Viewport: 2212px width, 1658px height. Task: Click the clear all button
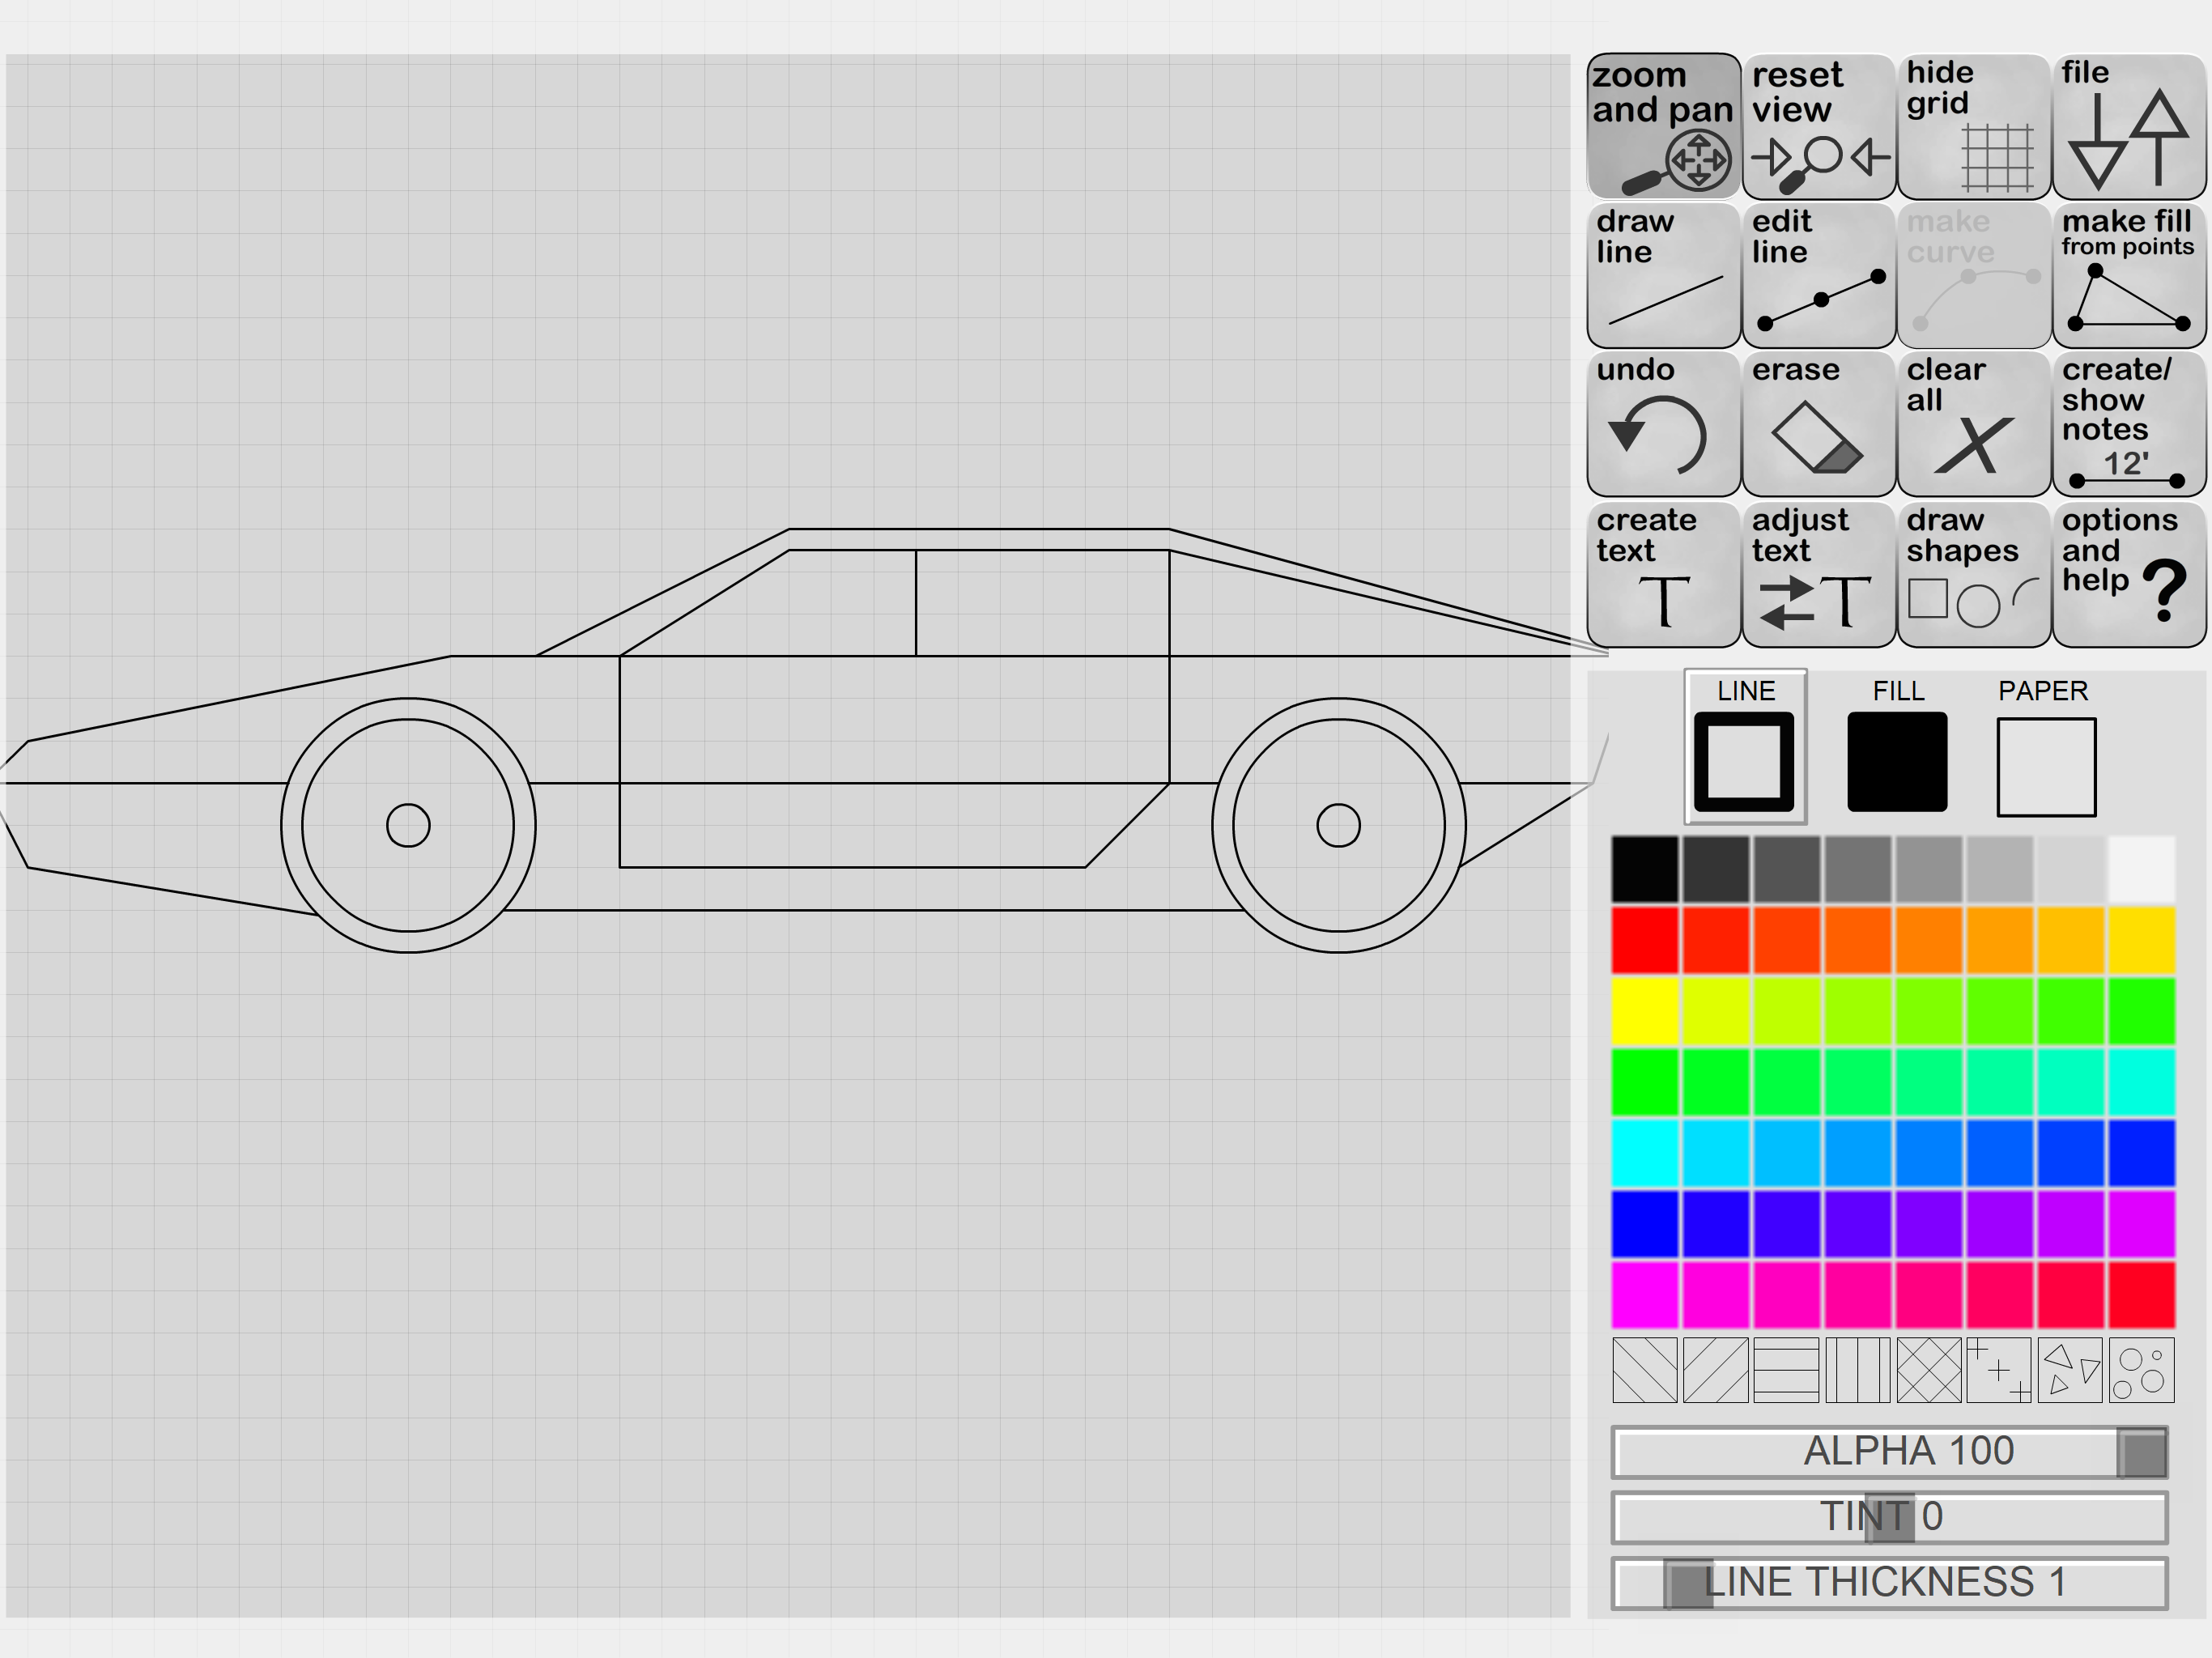point(1973,424)
